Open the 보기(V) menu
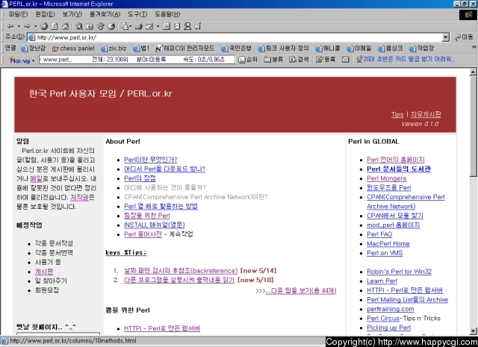The width and height of the screenshot is (478, 347). 72,14
